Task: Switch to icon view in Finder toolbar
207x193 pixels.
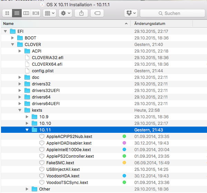Action: [7, 13]
